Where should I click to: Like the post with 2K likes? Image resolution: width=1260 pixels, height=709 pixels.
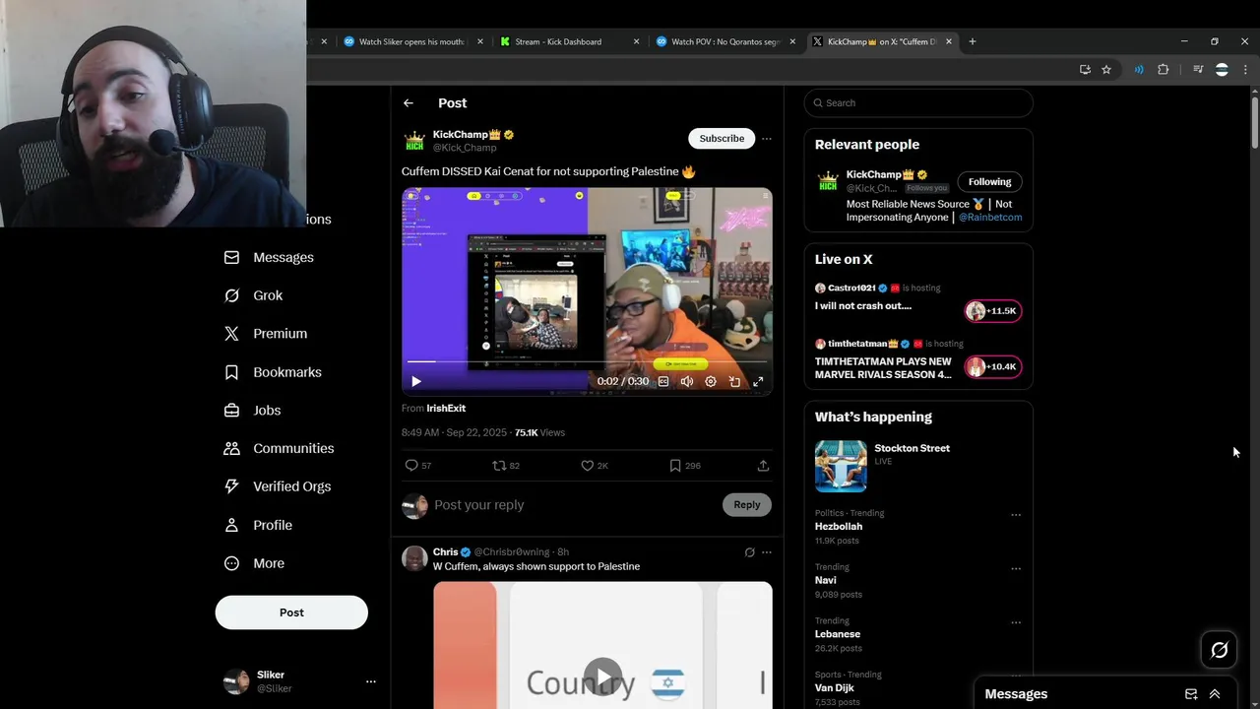click(595, 466)
